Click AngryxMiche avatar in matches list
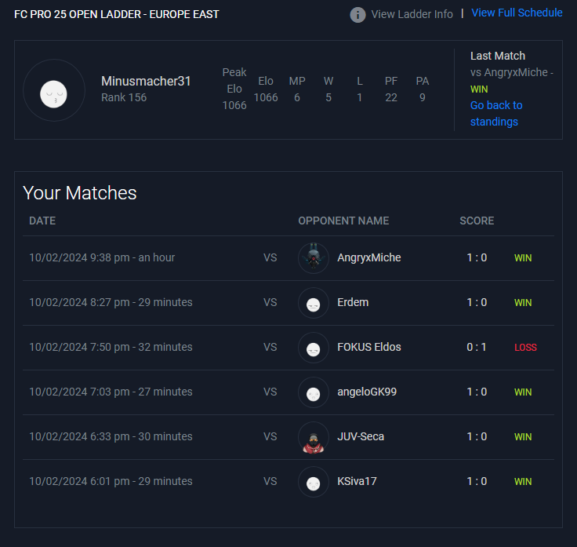Screen dimensions: 577x547 pos(313,258)
